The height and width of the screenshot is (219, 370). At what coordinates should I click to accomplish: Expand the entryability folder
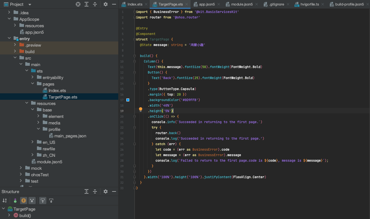[x=33, y=77]
